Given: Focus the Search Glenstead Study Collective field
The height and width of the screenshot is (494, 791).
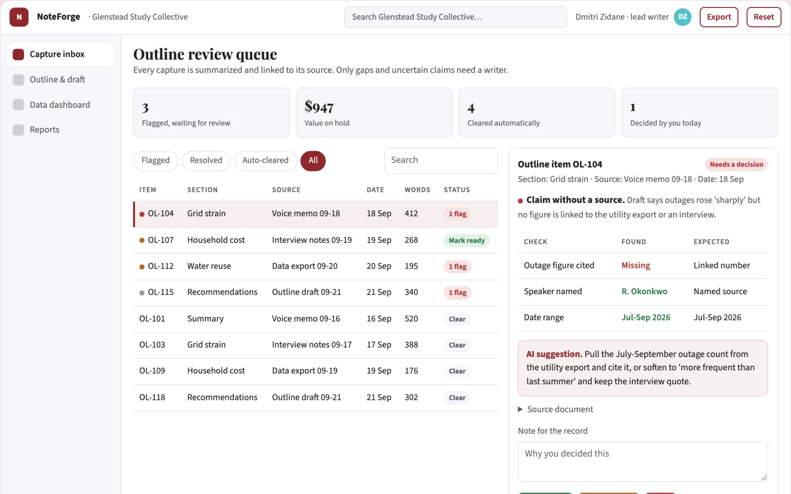Looking at the screenshot, I should coord(455,17).
